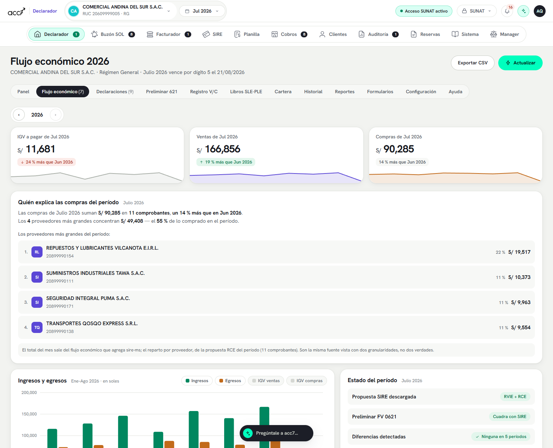Image resolution: width=553 pixels, height=448 pixels.
Task: Click the Reservas document icon
Action: coord(414,34)
